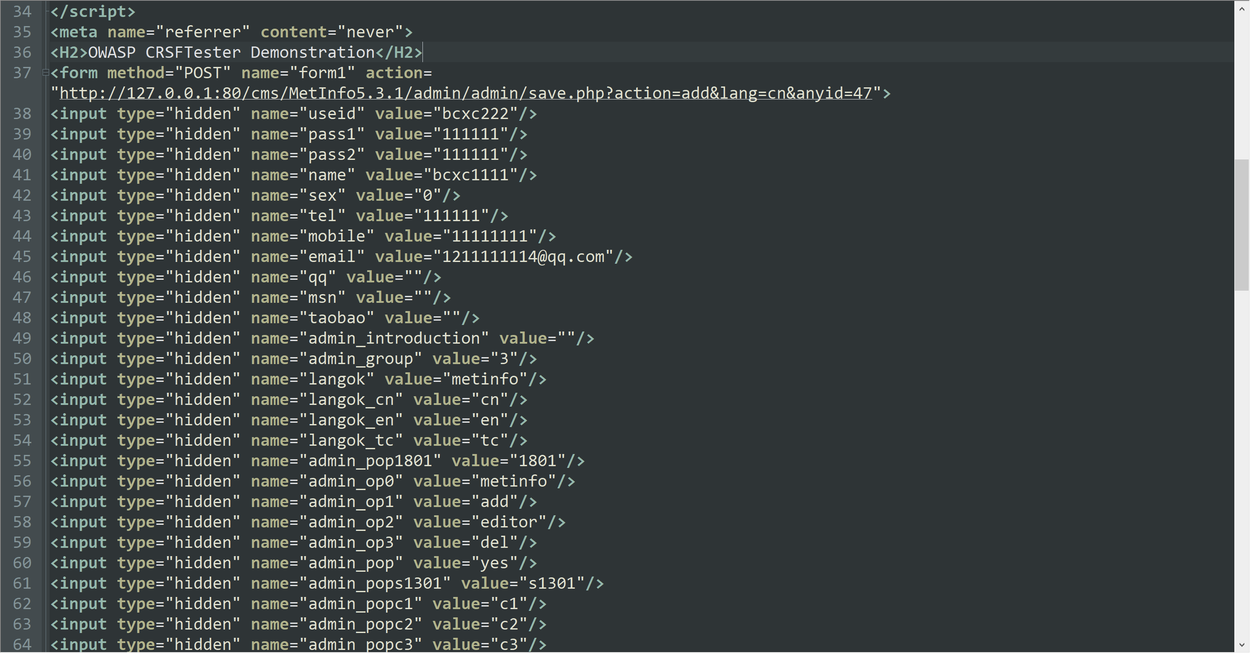Click the scrollbar up arrow
Image resolution: width=1250 pixels, height=653 pixels.
pyautogui.click(x=1242, y=9)
